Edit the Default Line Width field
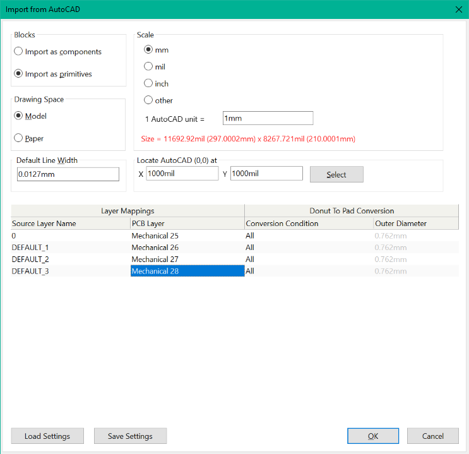The image size is (469, 454). point(68,174)
